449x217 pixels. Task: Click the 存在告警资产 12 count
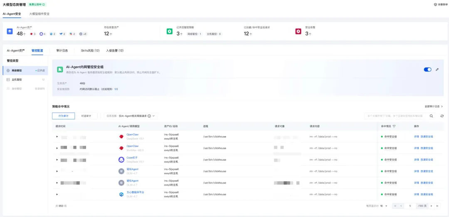(108, 34)
